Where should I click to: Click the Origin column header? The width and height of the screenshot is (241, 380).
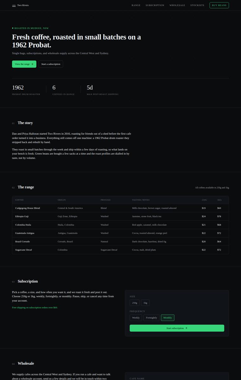pyautogui.click(x=62, y=200)
